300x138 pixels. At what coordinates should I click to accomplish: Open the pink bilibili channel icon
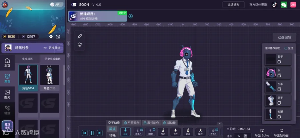pos(293,5)
